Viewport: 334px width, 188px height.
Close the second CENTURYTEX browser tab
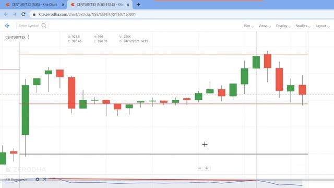pyautogui.click(x=128, y=5)
